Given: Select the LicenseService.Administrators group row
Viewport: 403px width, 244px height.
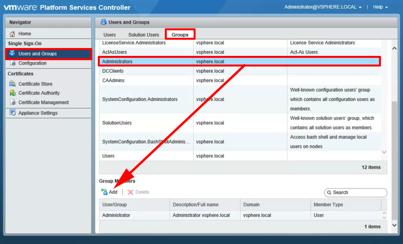Looking at the screenshot, I should coord(240,43).
